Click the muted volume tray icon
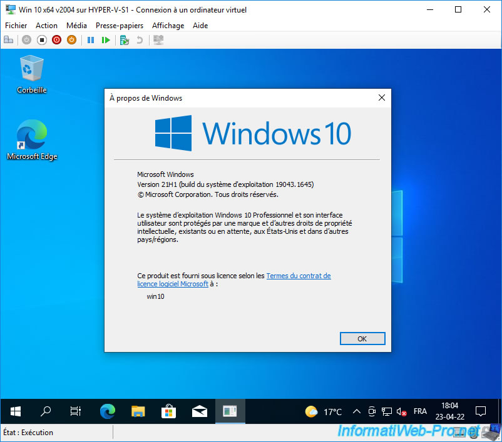 401,411
